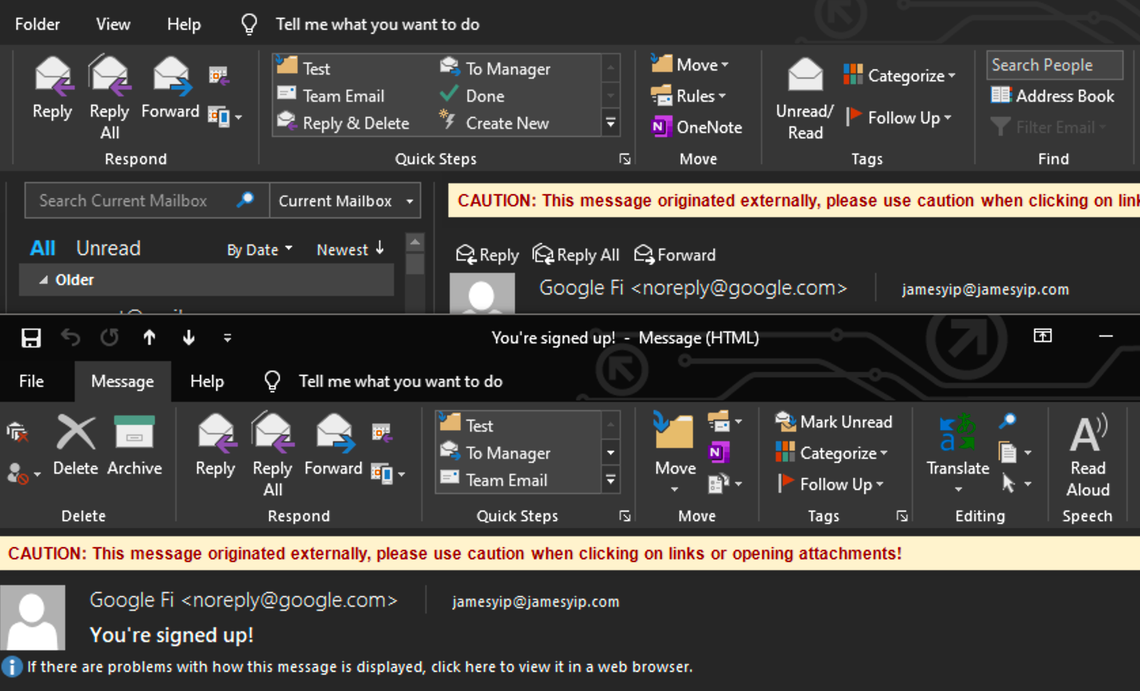This screenshot has height=691, width=1140.
Task: Click the Tell me lightbulb in the message window
Action: (x=272, y=381)
